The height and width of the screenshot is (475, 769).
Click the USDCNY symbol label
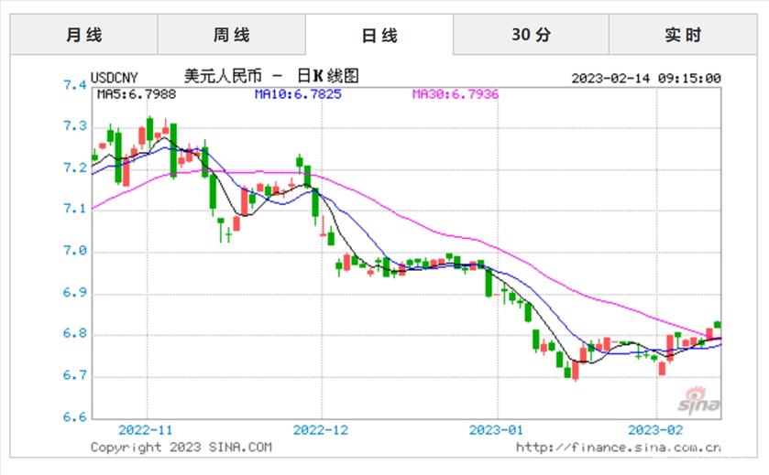115,78
